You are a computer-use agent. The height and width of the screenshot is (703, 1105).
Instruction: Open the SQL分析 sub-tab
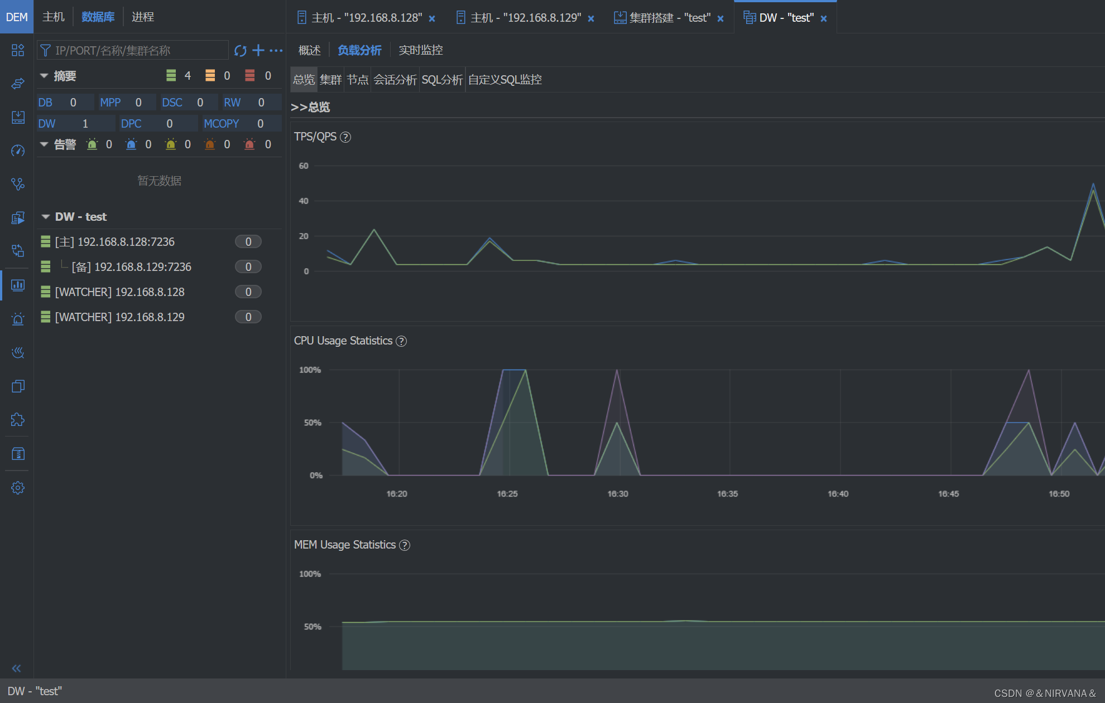tap(442, 80)
